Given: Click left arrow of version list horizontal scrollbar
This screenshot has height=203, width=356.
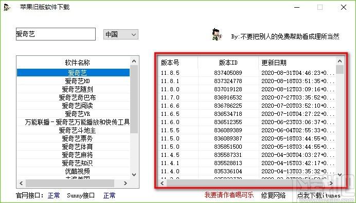Looking at the screenshot, I should coord(162,183).
